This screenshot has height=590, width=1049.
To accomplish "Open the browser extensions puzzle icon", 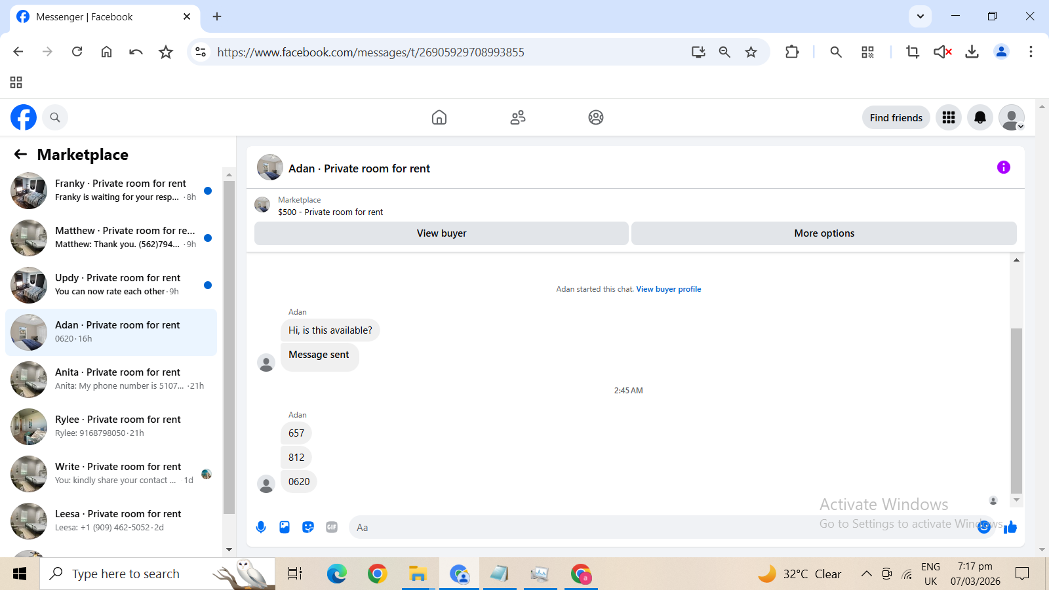I will pyautogui.click(x=792, y=52).
